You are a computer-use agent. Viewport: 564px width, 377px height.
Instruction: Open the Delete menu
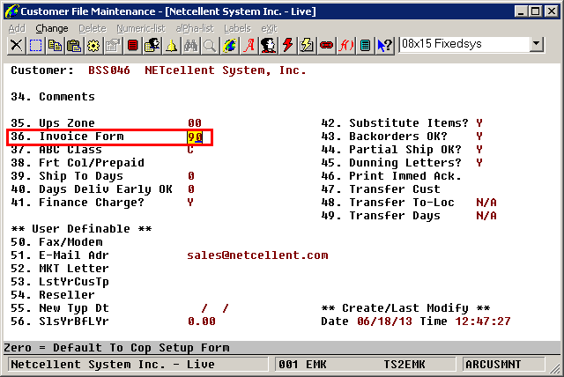(93, 28)
